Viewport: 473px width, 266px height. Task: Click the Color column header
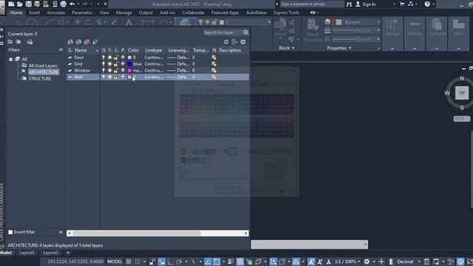[x=133, y=50]
